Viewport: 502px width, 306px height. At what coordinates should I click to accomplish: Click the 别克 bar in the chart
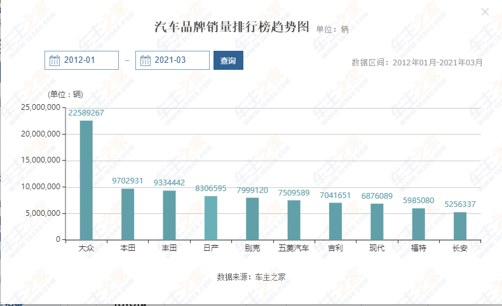(252, 219)
